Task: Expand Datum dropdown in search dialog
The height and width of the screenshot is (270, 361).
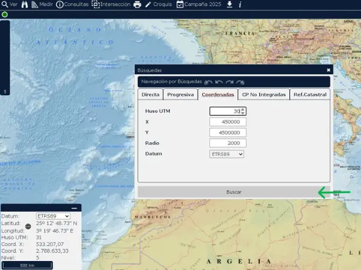Action: coord(227,154)
